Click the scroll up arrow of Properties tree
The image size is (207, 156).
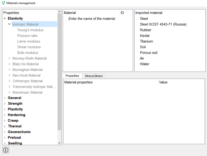coord(59,12)
